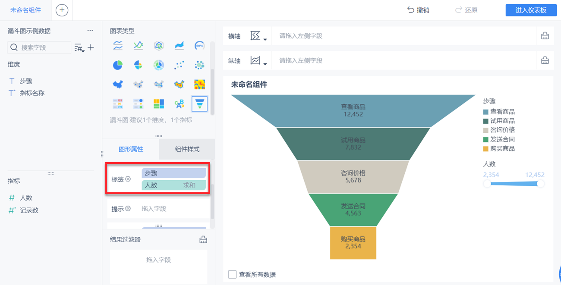Click the 还原 redo button
Viewport: 561px width, 285px height.
[x=466, y=10]
